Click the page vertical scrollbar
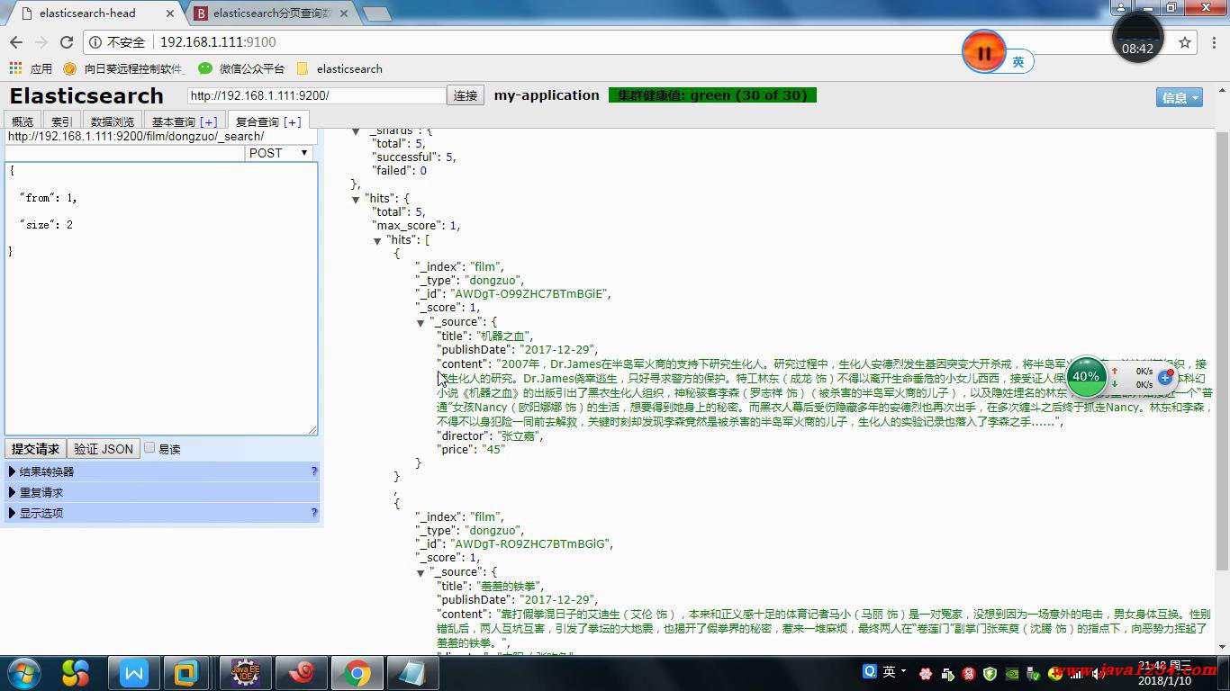Image resolution: width=1230 pixels, height=691 pixels. pos(1222,351)
